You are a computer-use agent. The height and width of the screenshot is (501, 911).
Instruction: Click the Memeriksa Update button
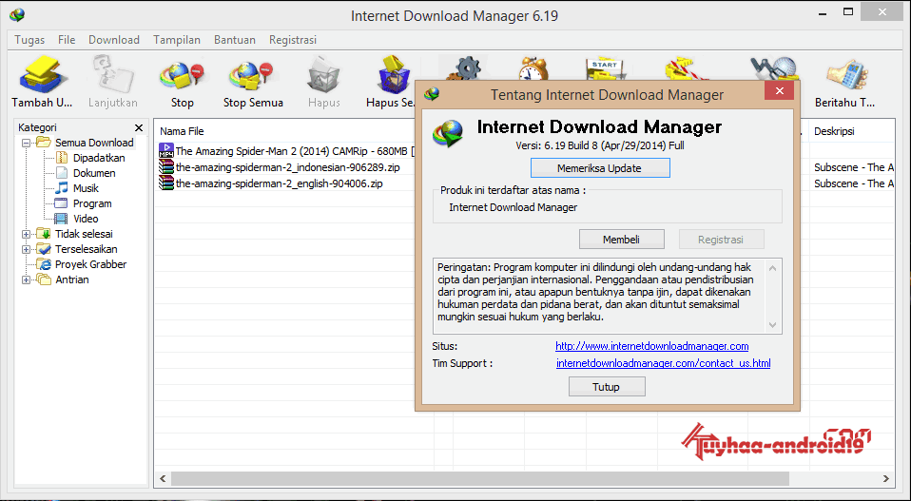point(600,168)
